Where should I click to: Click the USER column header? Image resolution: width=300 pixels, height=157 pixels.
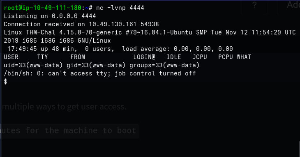(11, 57)
